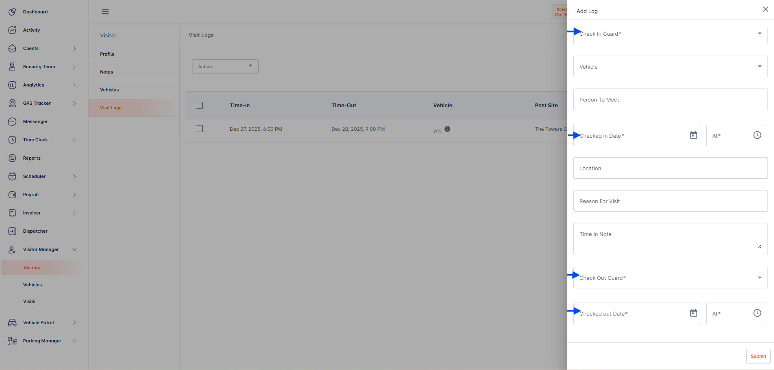Viewport: 774px width, 370px height.
Task: Open the Checked in Date calendar icon
Action: point(694,135)
